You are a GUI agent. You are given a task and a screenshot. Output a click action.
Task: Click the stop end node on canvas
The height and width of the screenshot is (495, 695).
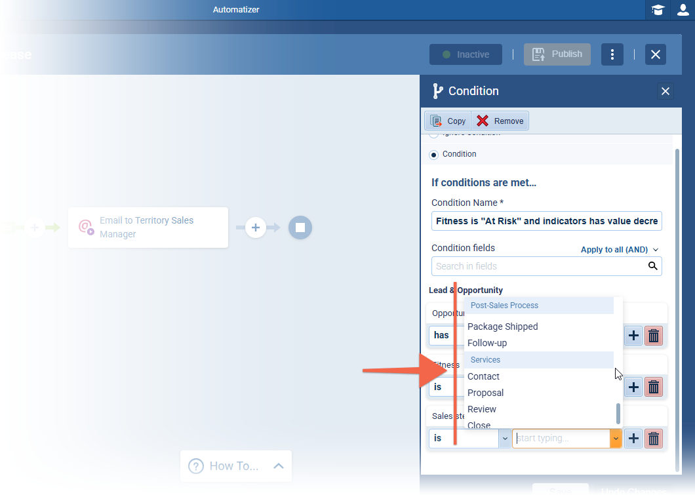tap(300, 228)
